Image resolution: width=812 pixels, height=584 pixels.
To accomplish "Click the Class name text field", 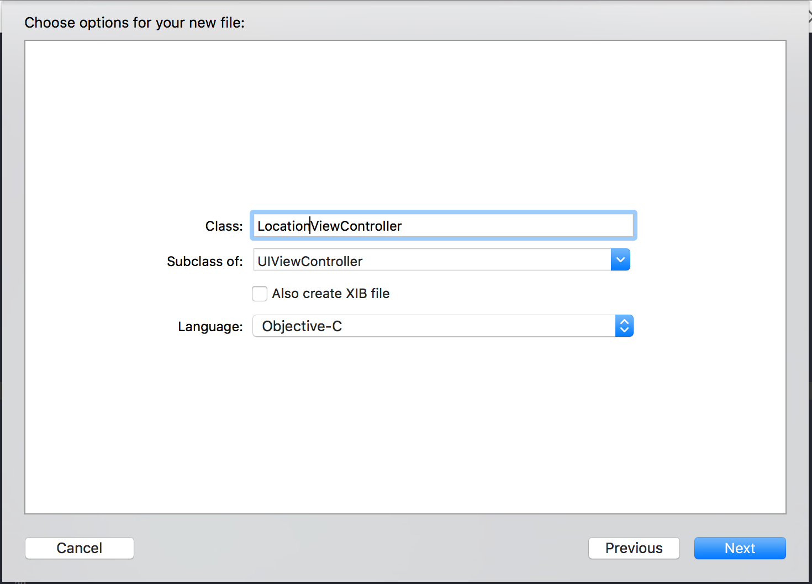I will pyautogui.click(x=444, y=225).
